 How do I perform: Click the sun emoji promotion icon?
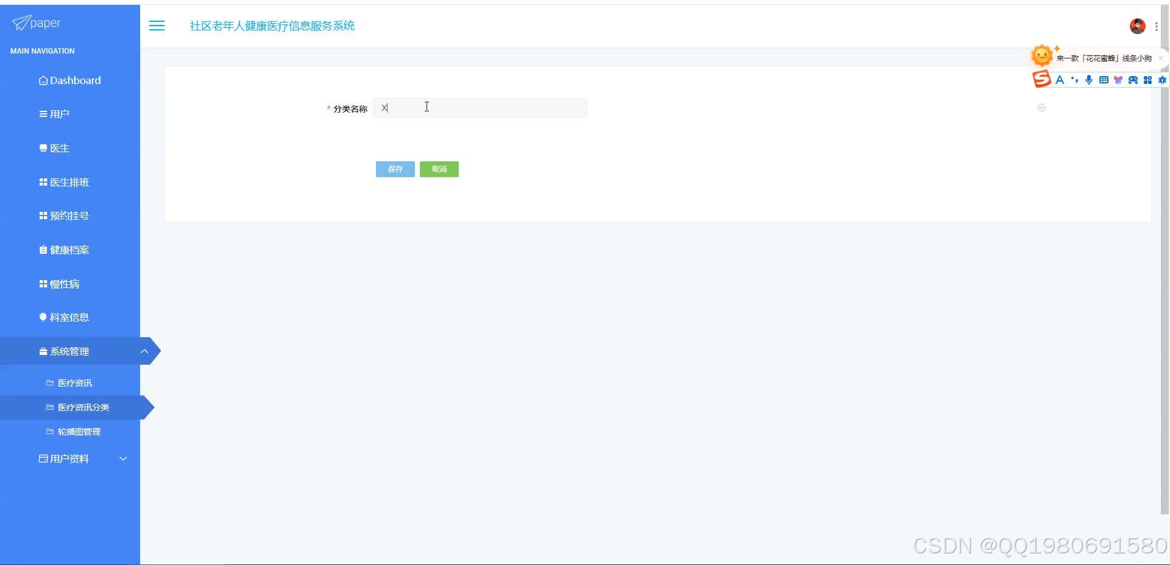pos(1041,56)
